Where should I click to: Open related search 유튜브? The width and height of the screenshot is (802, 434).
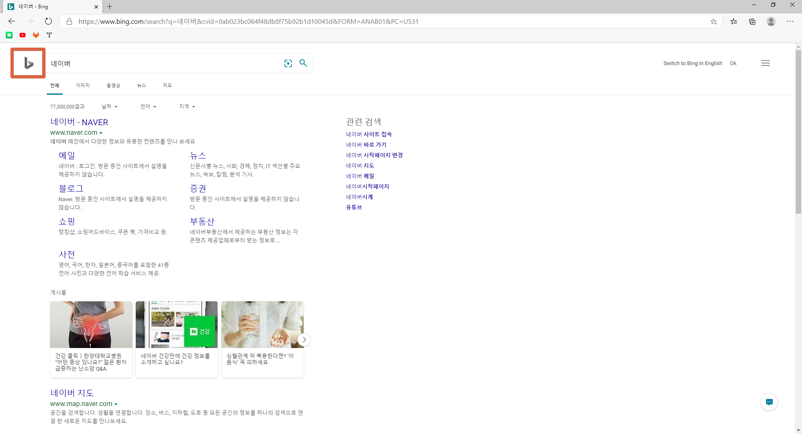click(x=354, y=207)
